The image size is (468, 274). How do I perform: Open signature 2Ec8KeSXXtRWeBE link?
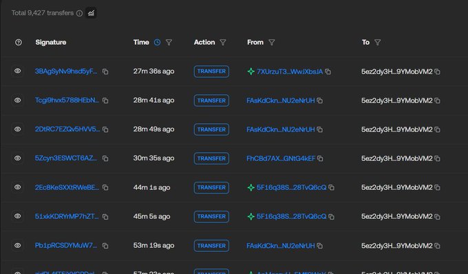click(67, 187)
